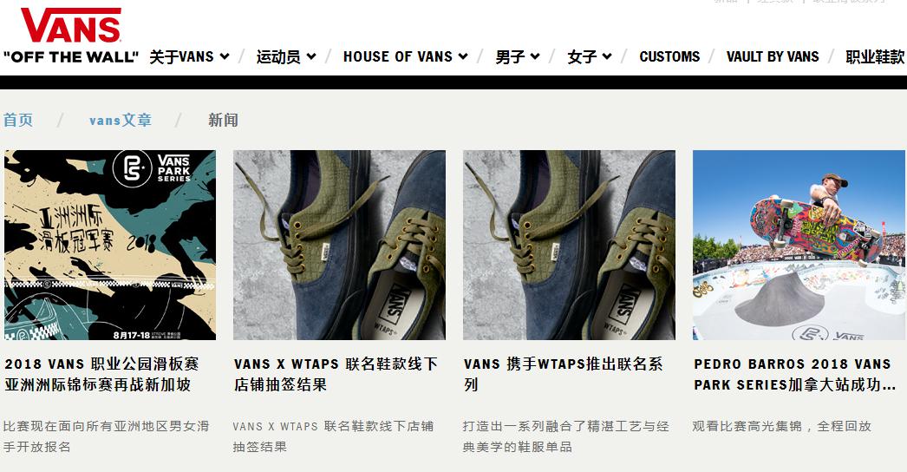Screen dimensions: 907x472
Task: Go to 首页 breadcrumb link
Action: [x=18, y=120]
